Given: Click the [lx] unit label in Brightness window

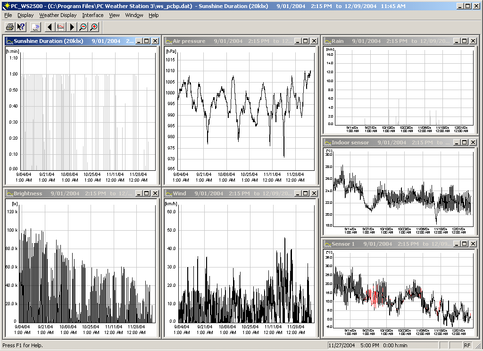Looking at the screenshot, I should click(15, 204).
